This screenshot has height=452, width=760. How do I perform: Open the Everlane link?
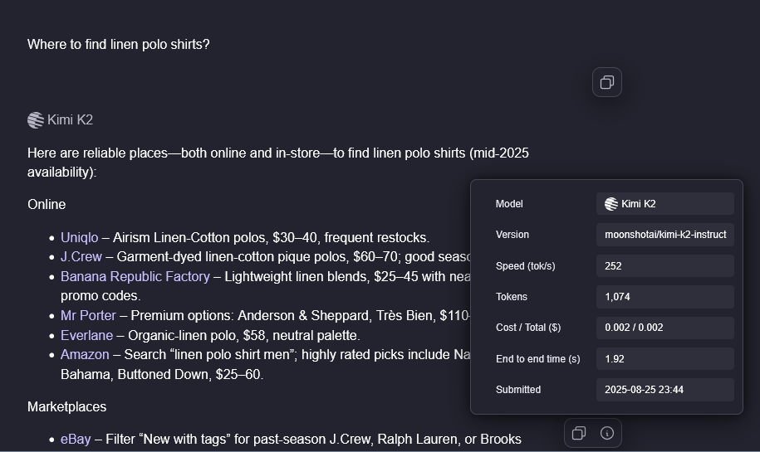point(86,335)
